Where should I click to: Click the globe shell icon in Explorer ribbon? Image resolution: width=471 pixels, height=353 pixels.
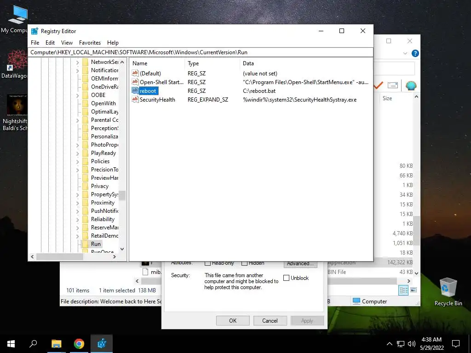point(411,85)
